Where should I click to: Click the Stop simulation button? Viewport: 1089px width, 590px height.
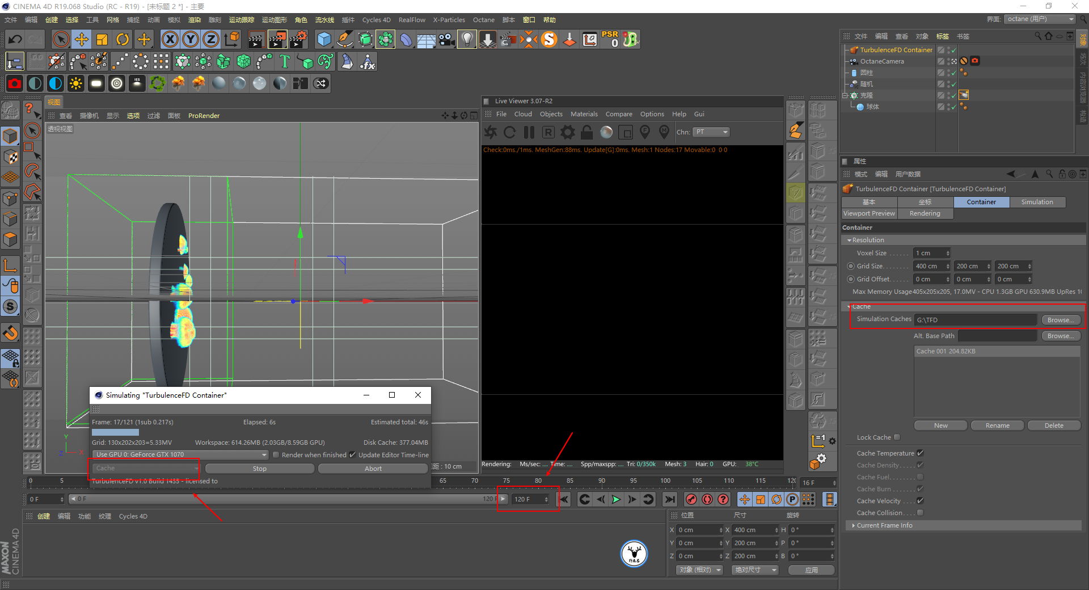(x=259, y=469)
